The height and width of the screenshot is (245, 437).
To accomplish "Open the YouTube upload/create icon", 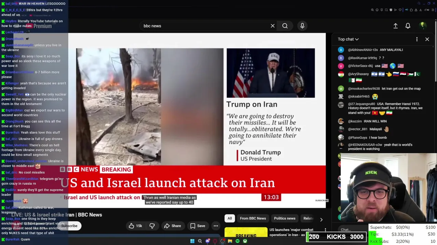I will point(395,26).
